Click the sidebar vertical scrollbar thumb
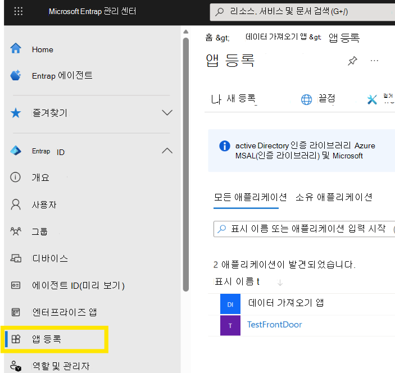Viewport: 395px width, 373px height. pyautogui.click(x=186, y=164)
